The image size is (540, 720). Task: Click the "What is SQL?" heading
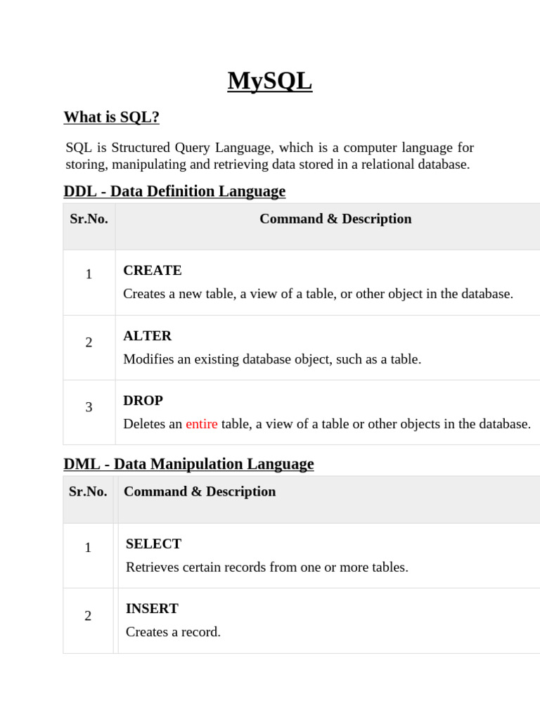pyautogui.click(x=111, y=117)
